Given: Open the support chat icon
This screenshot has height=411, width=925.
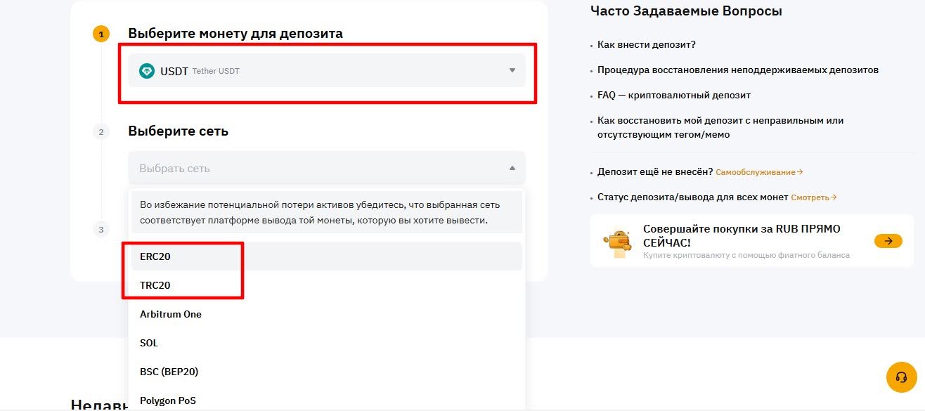Looking at the screenshot, I should coord(900,377).
